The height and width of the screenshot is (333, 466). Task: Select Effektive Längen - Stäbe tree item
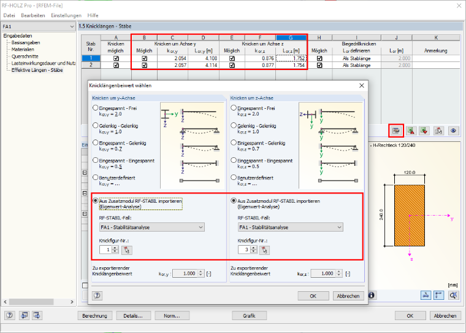pos(37,70)
